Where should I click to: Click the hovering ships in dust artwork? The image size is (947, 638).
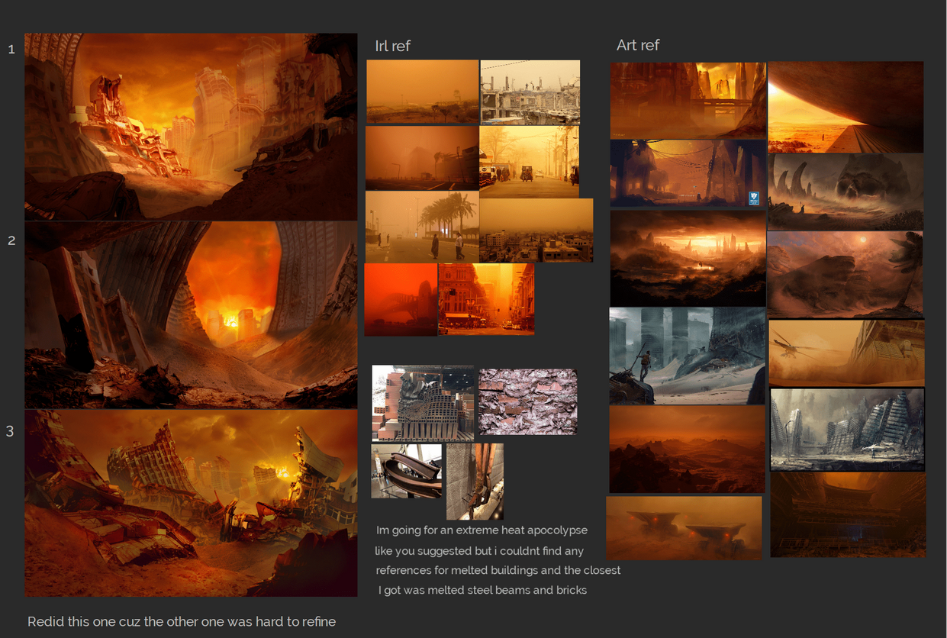tap(684, 527)
